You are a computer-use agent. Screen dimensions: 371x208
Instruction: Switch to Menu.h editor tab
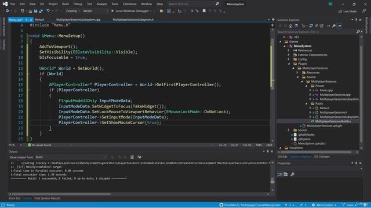pos(39,20)
